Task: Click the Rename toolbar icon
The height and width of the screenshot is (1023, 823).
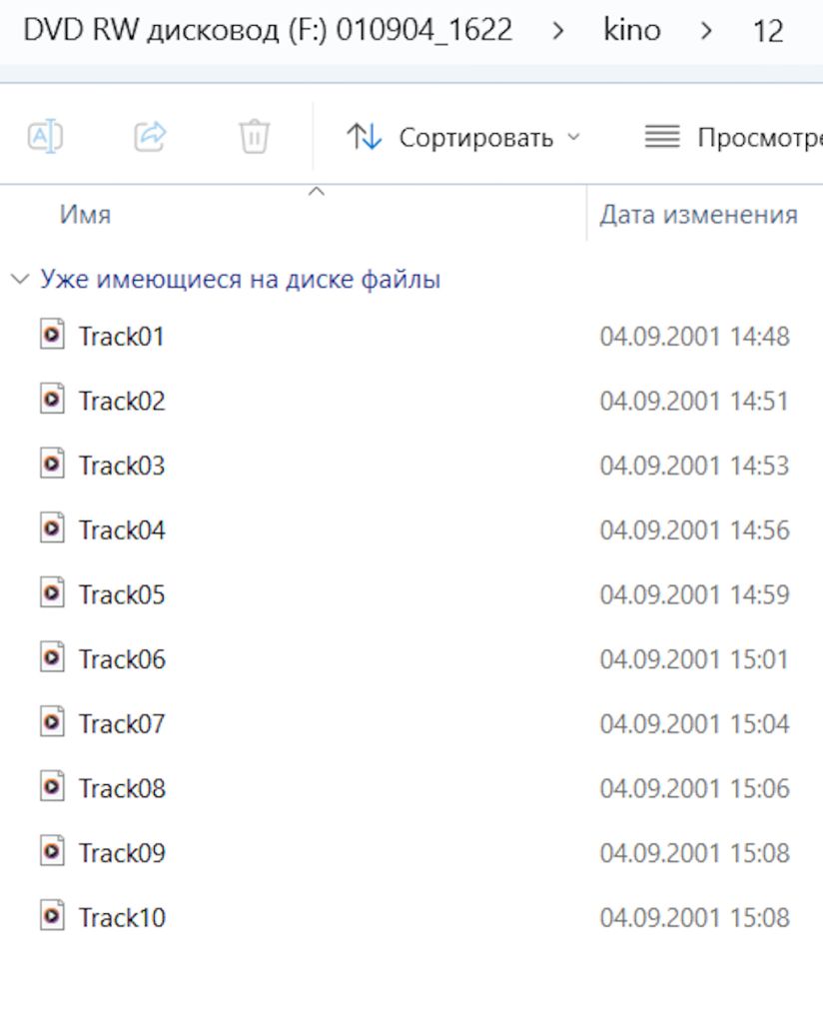Action: click(x=45, y=137)
